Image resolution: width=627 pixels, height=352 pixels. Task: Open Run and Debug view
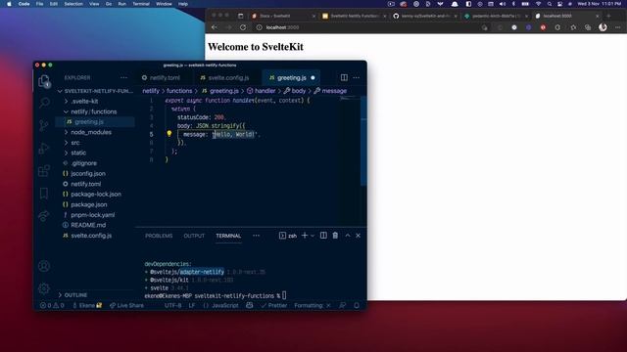pos(44,149)
